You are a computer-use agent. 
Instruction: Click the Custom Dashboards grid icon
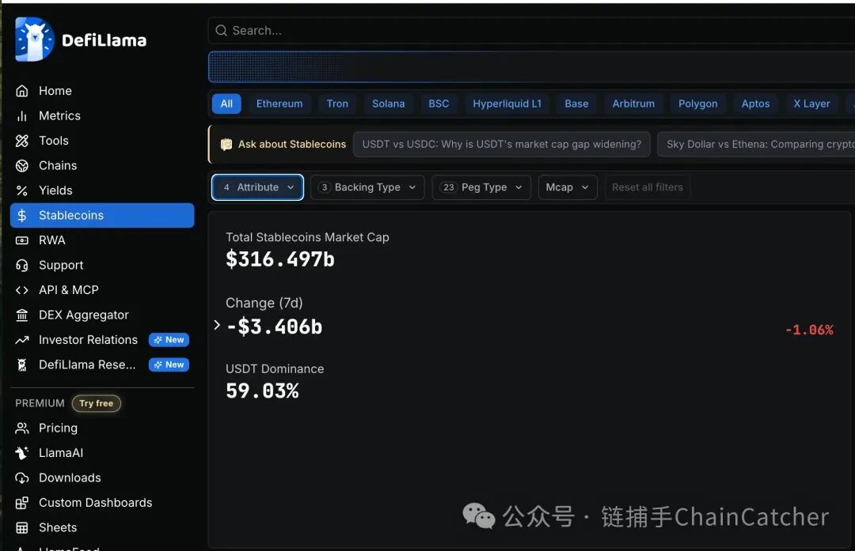point(22,503)
